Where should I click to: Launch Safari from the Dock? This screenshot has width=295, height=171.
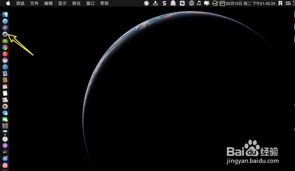(x=5, y=67)
